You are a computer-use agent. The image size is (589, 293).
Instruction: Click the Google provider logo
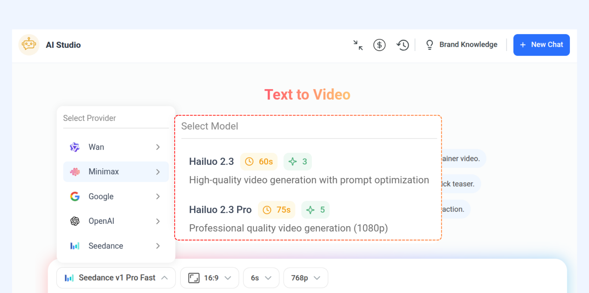click(75, 196)
